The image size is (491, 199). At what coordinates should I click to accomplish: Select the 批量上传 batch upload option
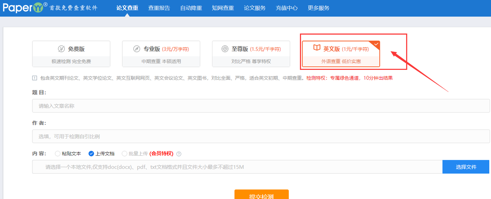tap(124, 154)
